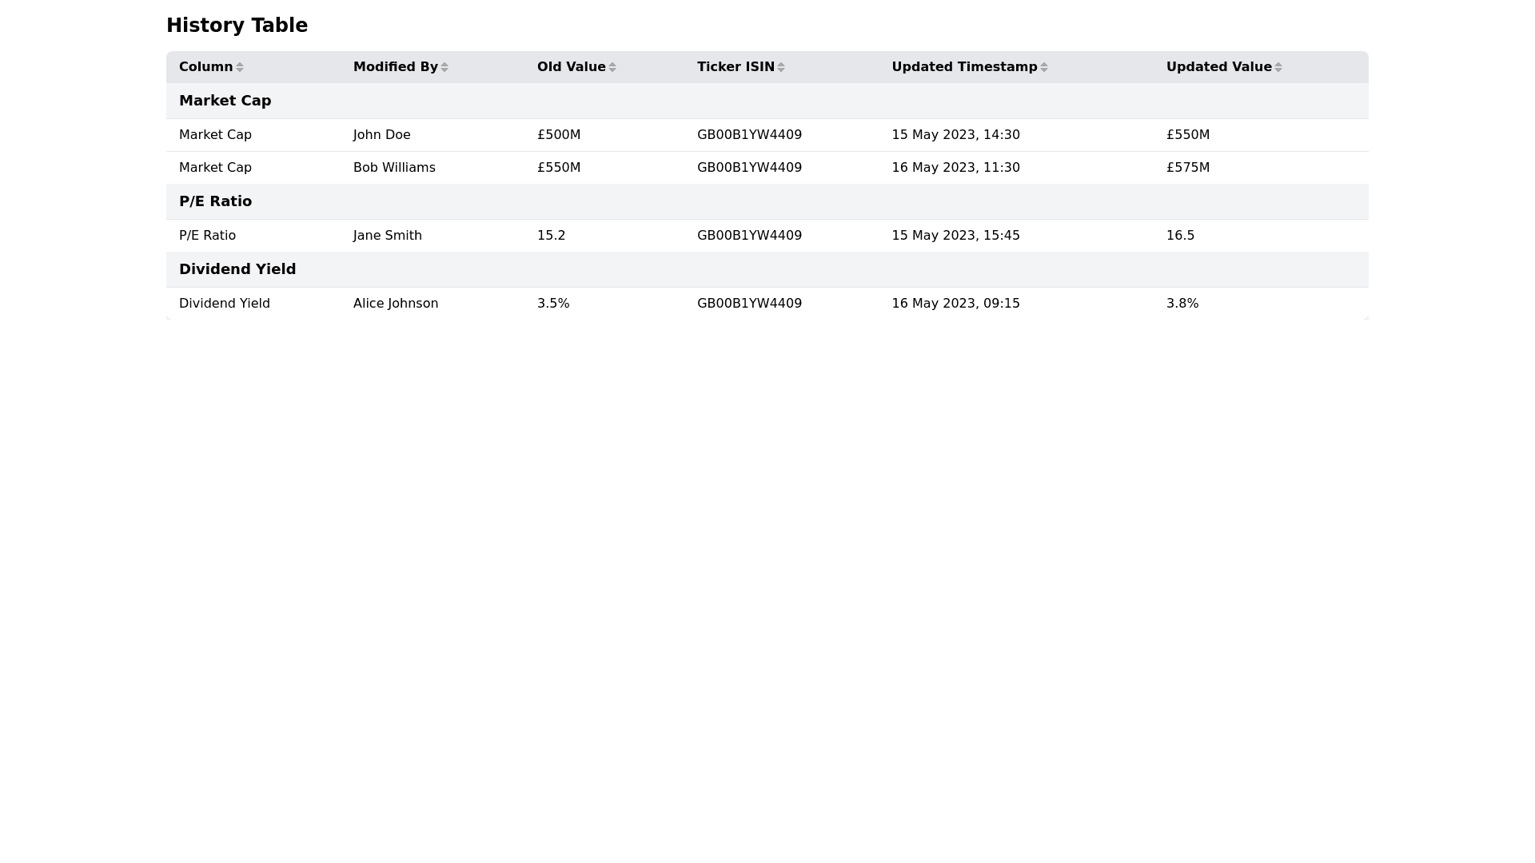Viewport: 1535px width, 863px height.
Task: Click sort icon beside Updated Value
Action: [1278, 67]
